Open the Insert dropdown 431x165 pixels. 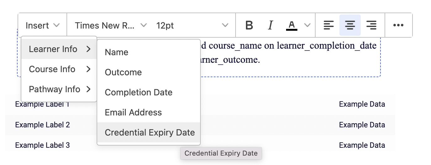43,25
